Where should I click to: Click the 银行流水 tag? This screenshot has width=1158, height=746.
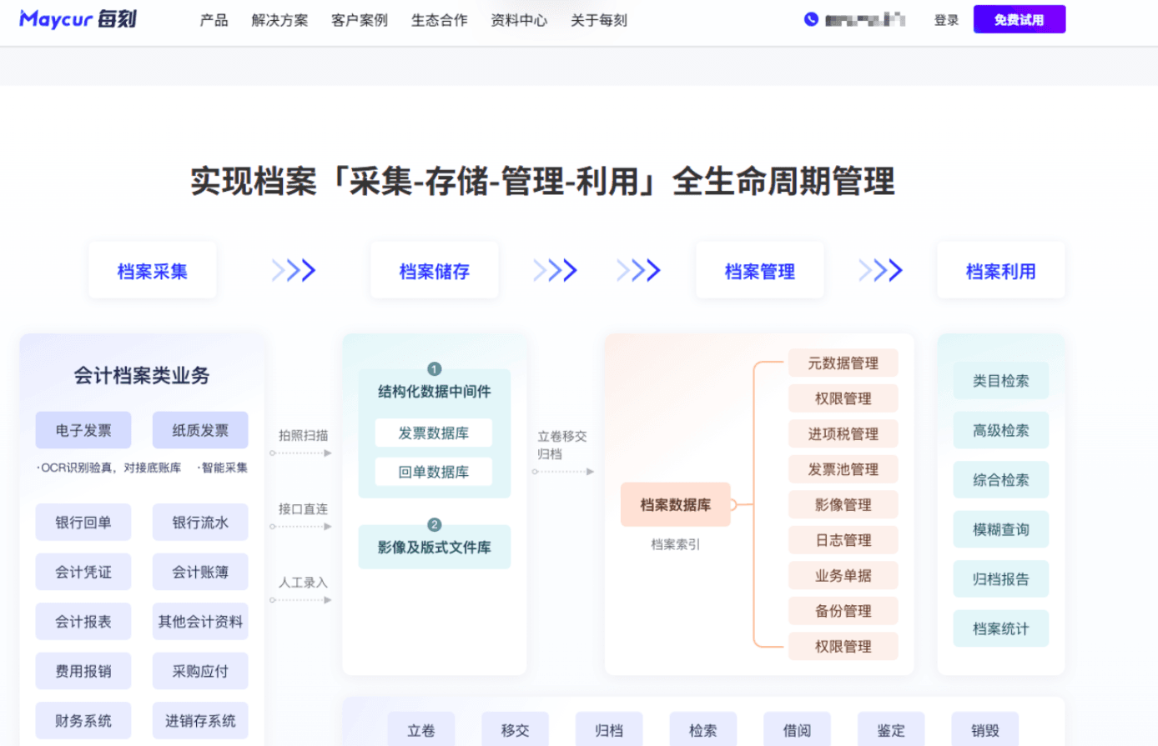click(200, 523)
